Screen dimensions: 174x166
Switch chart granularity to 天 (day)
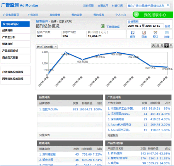click(153, 46)
